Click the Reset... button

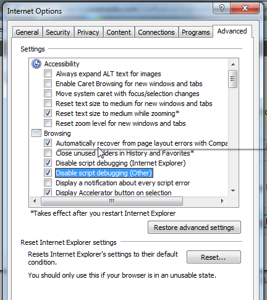pyautogui.click(x=213, y=257)
